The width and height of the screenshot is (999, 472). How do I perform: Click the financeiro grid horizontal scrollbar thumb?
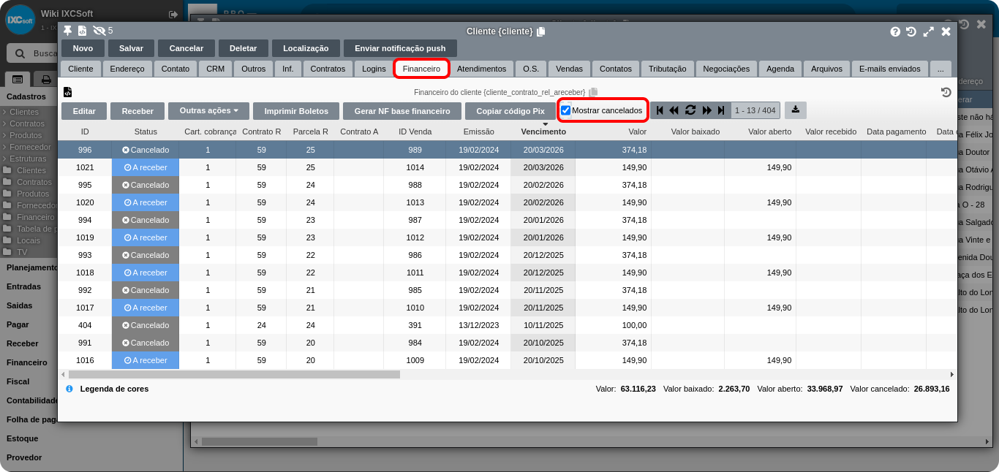[234, 374]
